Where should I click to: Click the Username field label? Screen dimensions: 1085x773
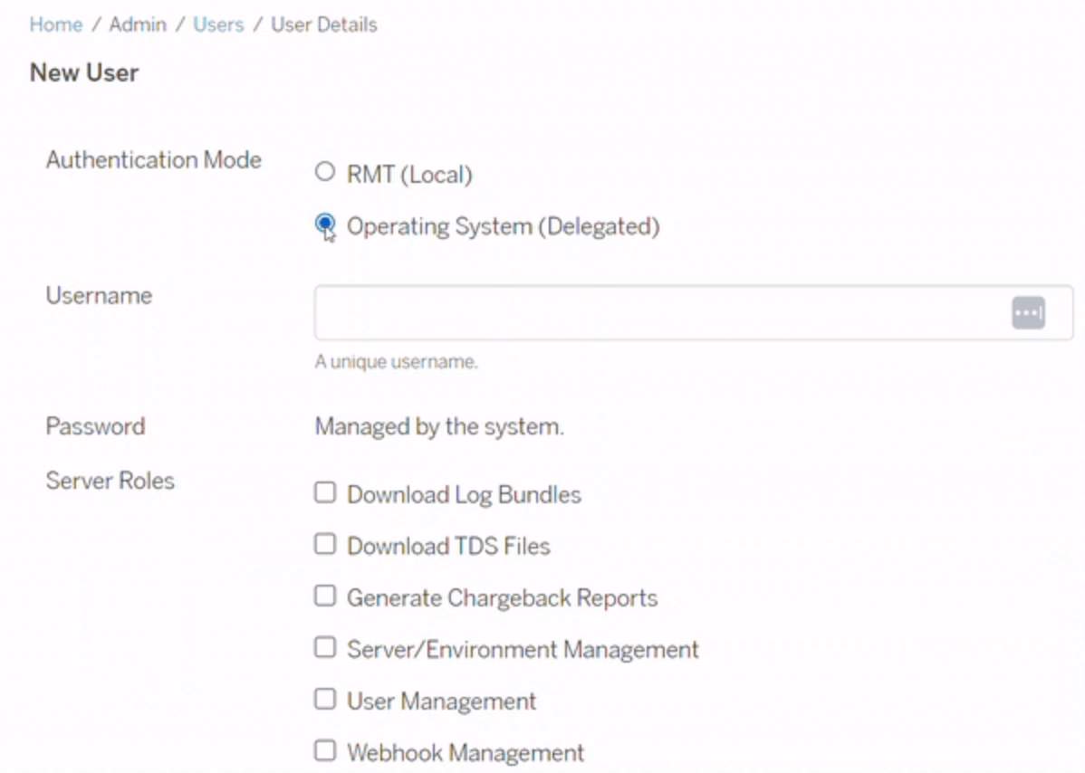pyautogui.click(x=99, y=295)
